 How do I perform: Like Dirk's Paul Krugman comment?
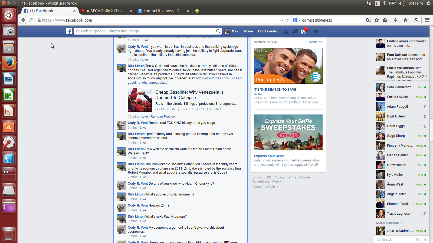(x=143, y=221)
